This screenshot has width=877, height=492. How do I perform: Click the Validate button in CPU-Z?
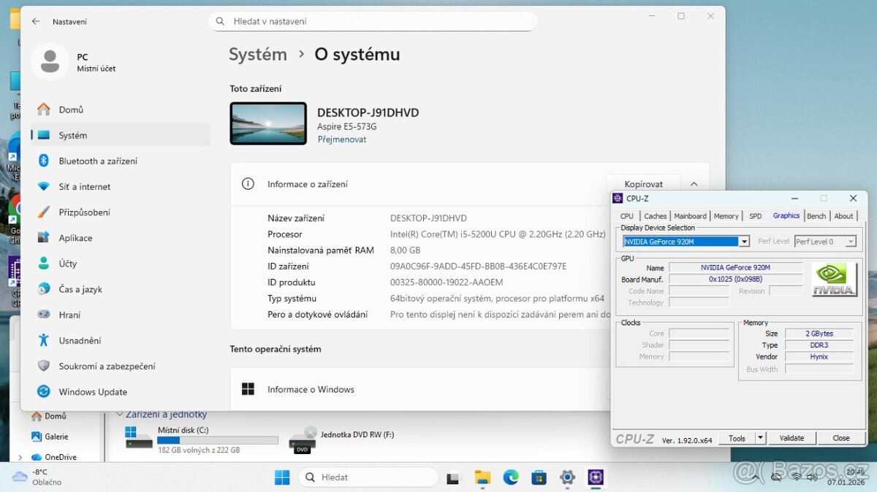(791, 437)
